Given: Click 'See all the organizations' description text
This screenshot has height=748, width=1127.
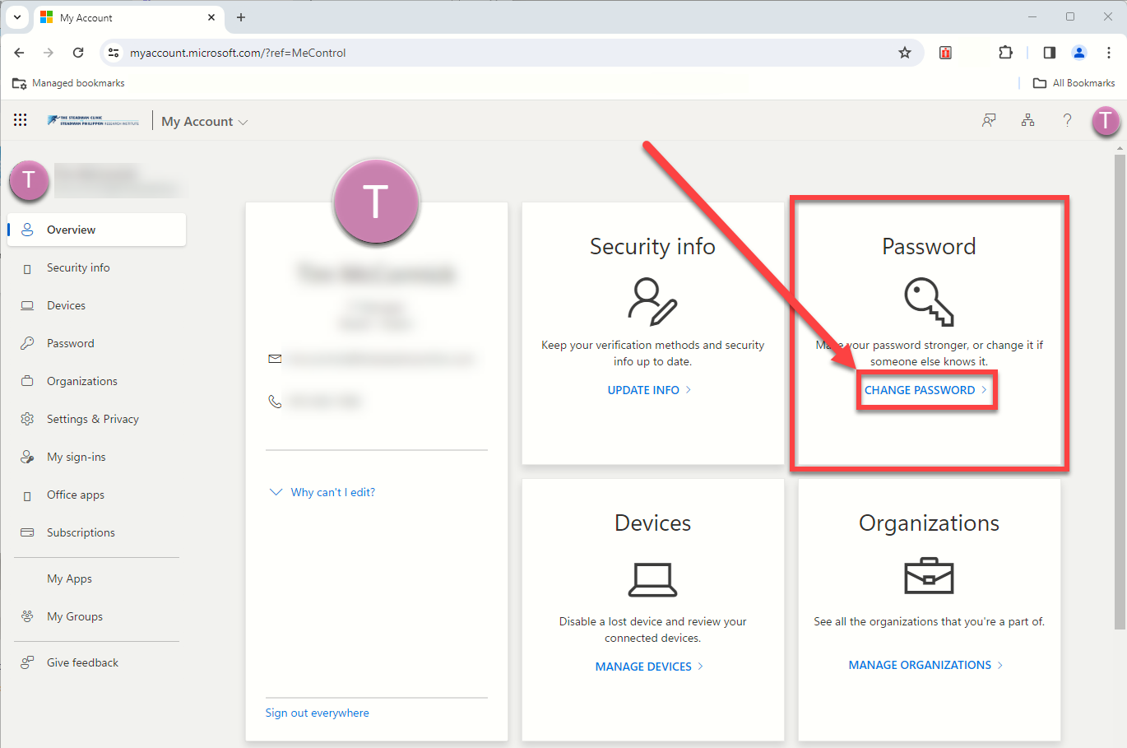Looking at the screenshot, I should tap(929, 621).
